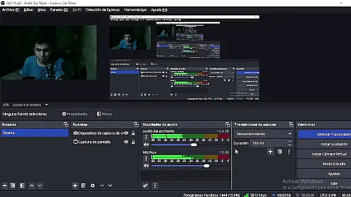Delete transition using trash icon
The image size is (351, 197).
coord(280,152)
